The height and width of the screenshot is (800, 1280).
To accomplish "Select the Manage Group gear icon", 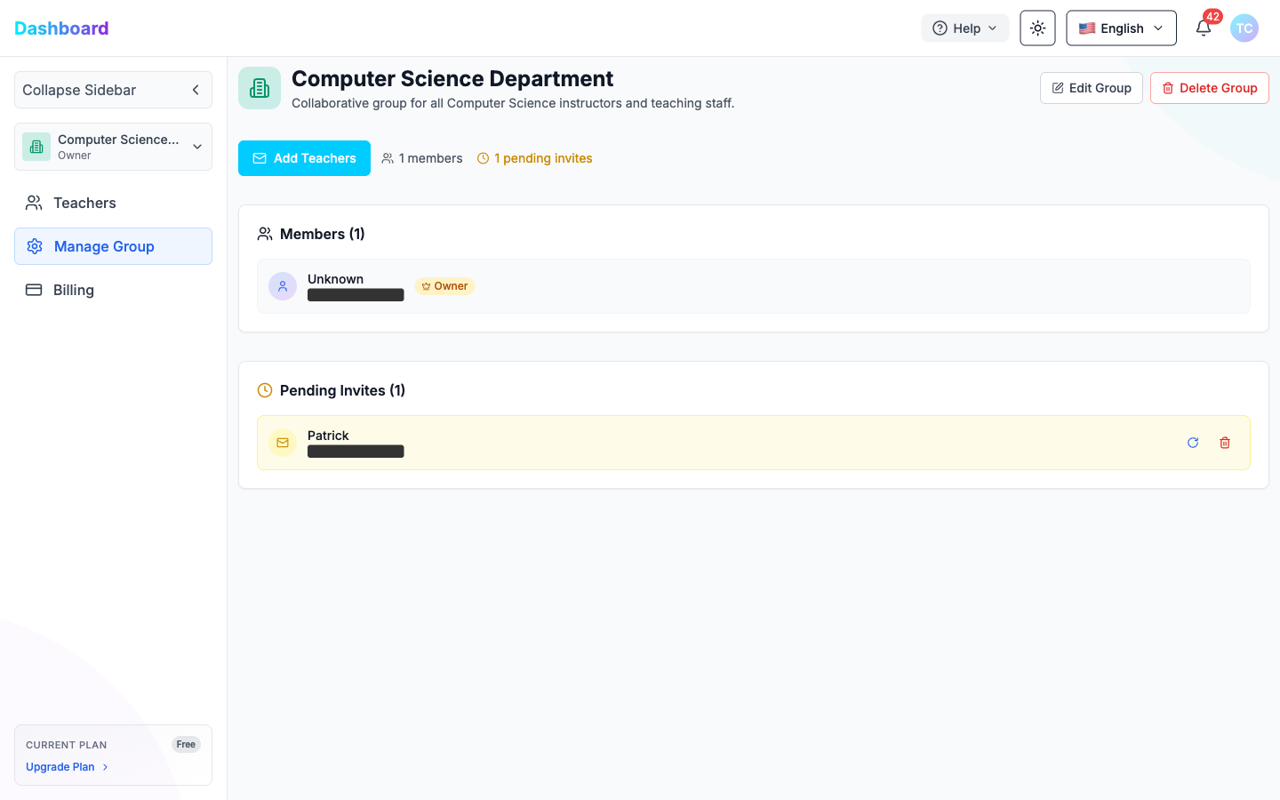I will coord(34,246).
